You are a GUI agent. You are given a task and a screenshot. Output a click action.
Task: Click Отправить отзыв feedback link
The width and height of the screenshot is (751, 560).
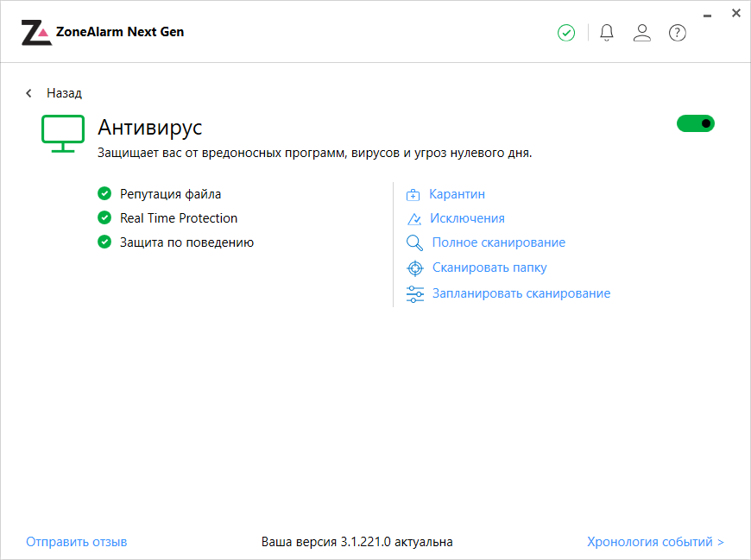pyautogui.click(x=77, y=542)
